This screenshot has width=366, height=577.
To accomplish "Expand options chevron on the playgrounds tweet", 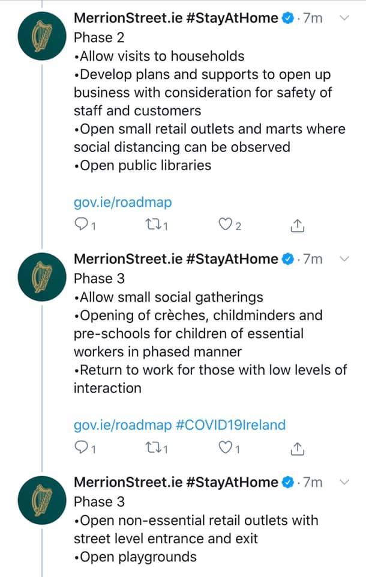I will [344, 482].
